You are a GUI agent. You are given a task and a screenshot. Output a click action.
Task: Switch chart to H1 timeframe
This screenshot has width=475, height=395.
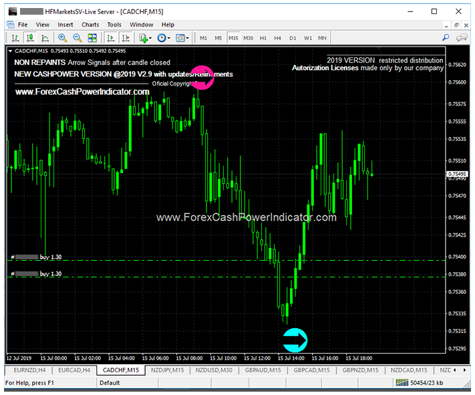coord(263,38)
